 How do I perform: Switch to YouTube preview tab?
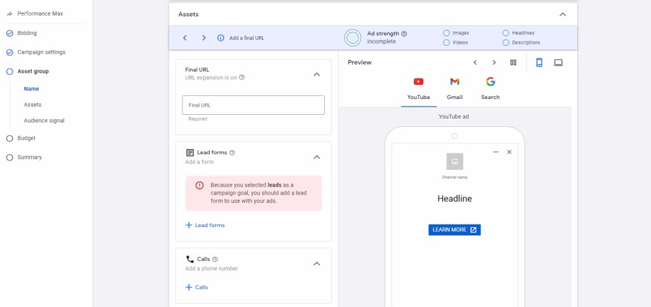[418, 89]
